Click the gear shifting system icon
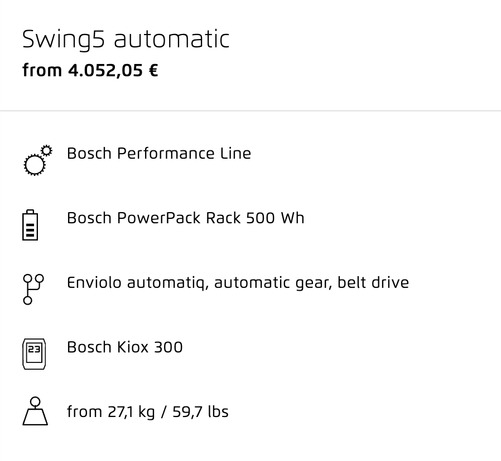 click(33, 289)
